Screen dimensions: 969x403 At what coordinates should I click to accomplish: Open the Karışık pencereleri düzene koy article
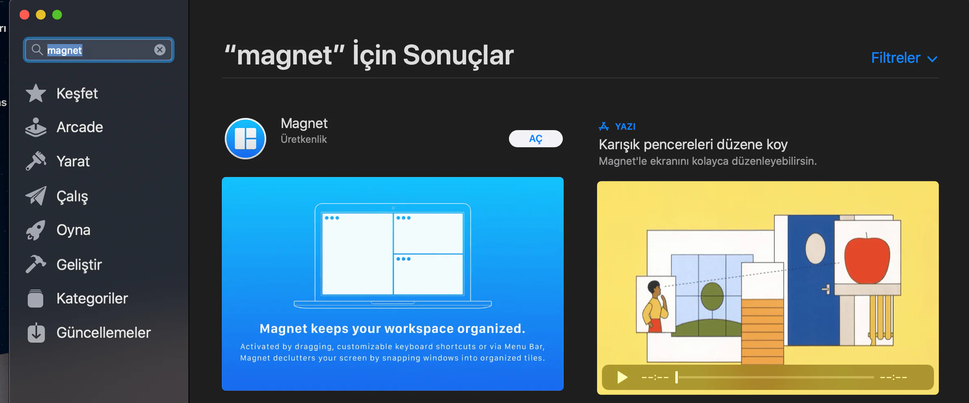click(x=693, y=144)
